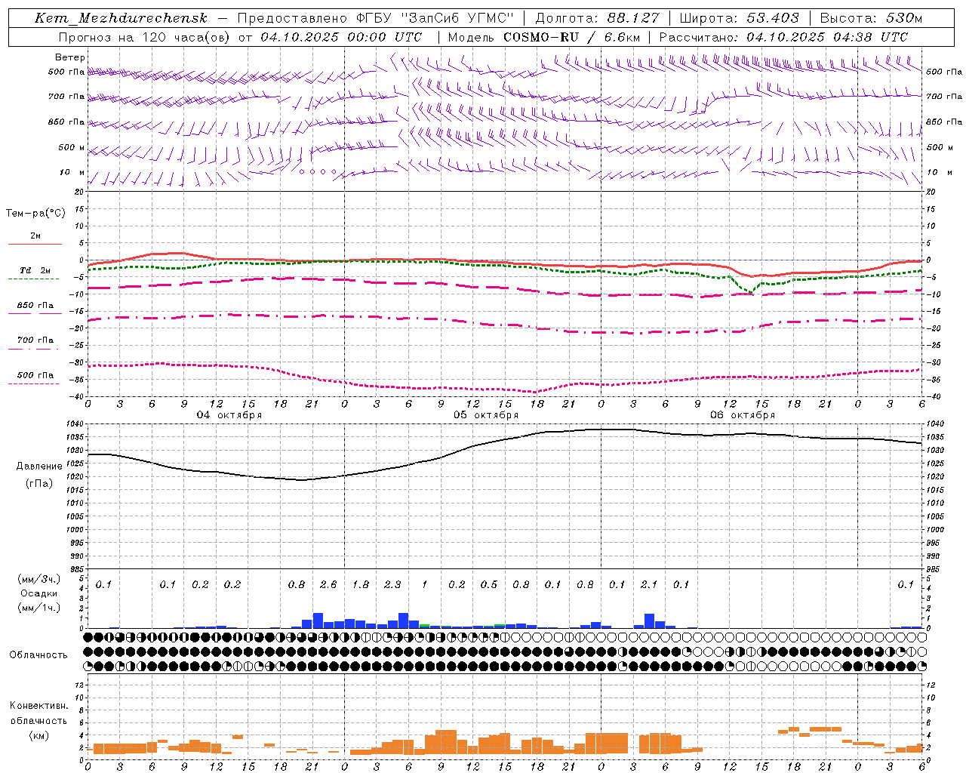Click the model label COSMO-RU / 6.6км
This screenshot has height=773, width=966.
[571, 37]
